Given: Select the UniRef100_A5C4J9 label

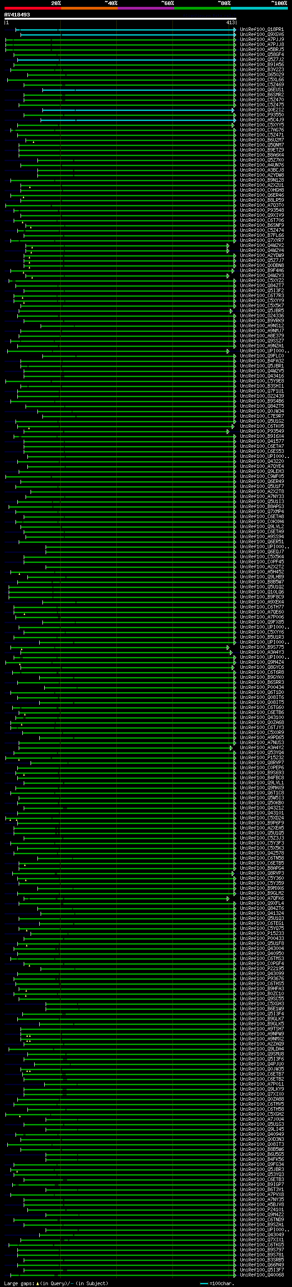Looking at the screenshot, I should click(x=261, y=120).
